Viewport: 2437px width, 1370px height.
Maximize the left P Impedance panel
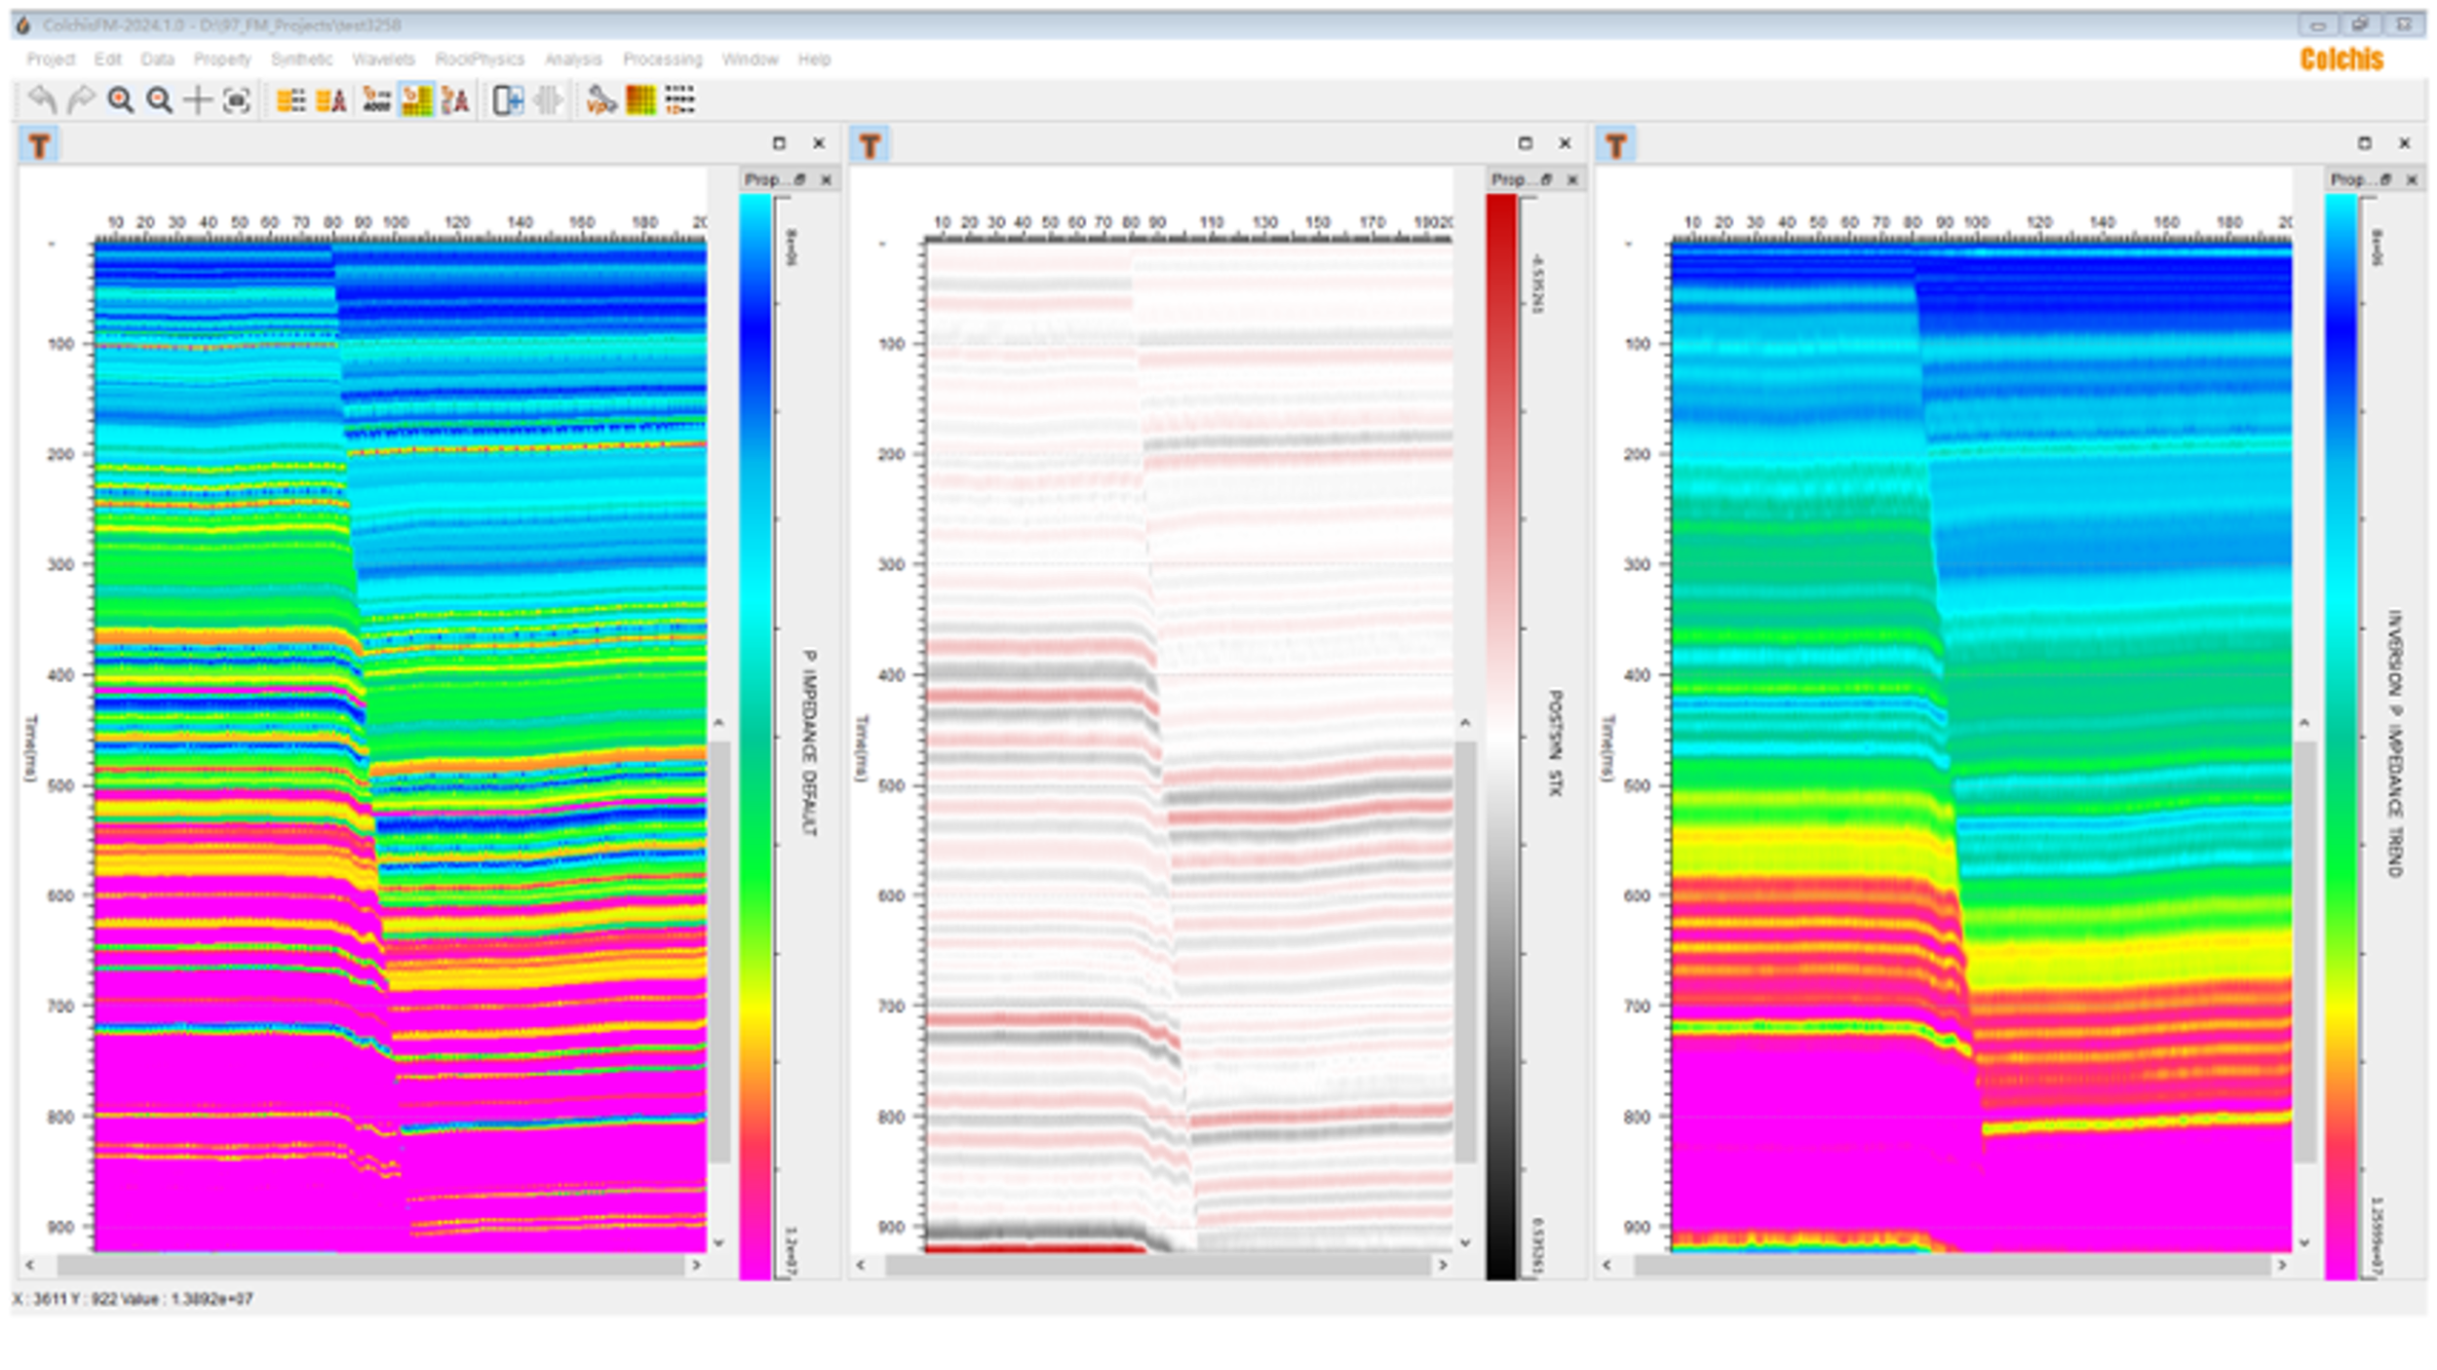coord(779,143)
